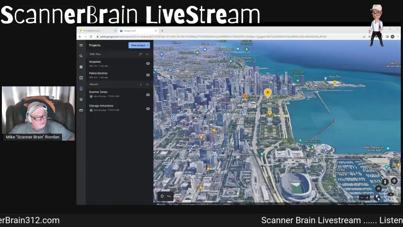Click the Buckingham Fountain yellow pin
The width and height of the screenshot is (403, 227).
[x=270, y=113]
